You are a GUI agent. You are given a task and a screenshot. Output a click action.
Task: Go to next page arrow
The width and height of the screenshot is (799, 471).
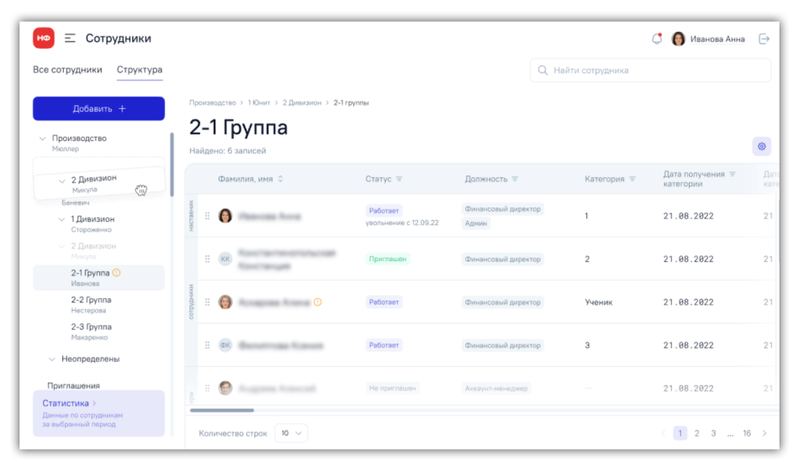[764, 433]
